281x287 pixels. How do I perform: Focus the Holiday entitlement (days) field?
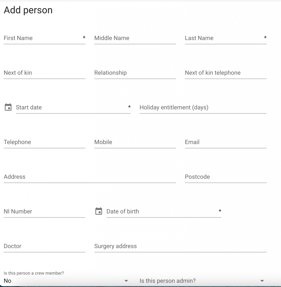tap(203, 108)
